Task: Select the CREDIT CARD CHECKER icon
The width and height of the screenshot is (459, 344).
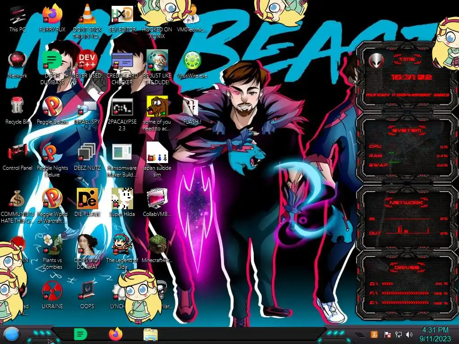Action: click(122, 68)
